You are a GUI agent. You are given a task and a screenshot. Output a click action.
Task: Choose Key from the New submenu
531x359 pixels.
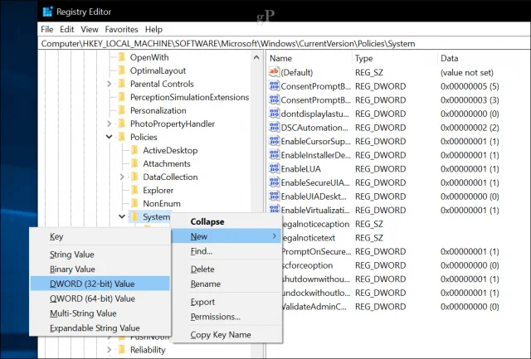[x=100, y=236]
